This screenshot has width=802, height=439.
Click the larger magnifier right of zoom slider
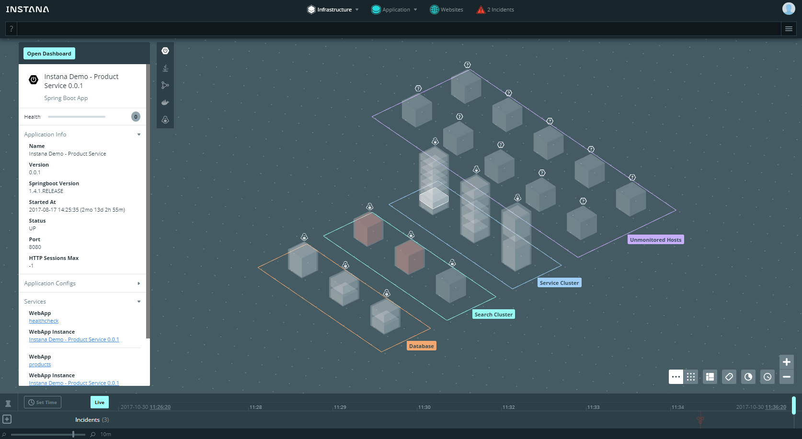pyautogui.click(x=93, y=435)
